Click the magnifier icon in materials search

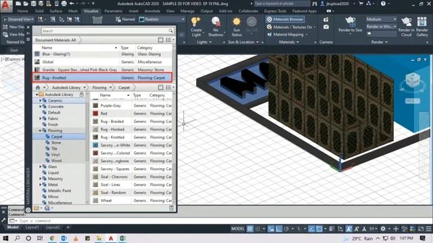170,30
